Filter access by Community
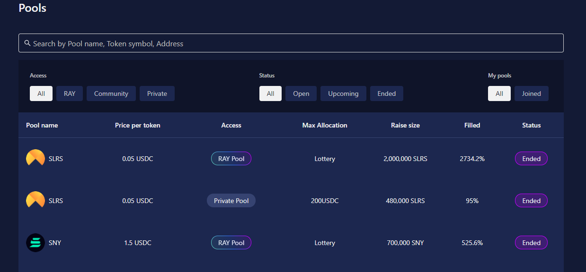586x272 pixels. click(x=111, y=93)
